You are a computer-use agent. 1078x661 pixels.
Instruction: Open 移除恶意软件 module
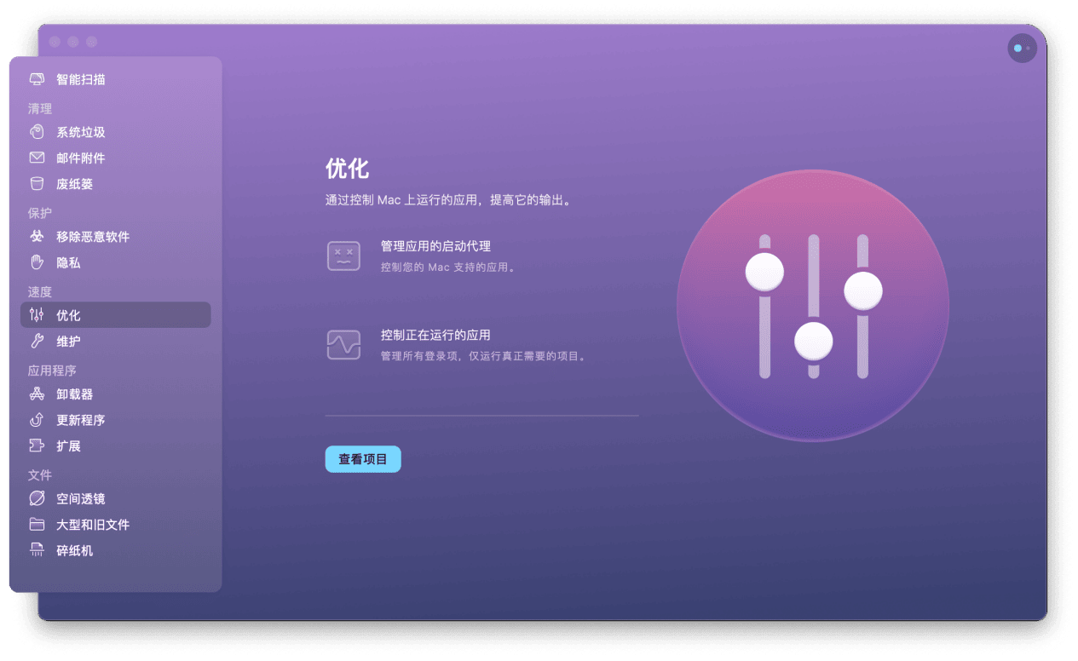point(116,237)
